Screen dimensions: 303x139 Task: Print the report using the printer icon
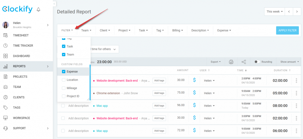click(x=231, y=62)
